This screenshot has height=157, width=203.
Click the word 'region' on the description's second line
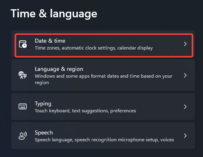pyautogui.click(x=42, y=83)
